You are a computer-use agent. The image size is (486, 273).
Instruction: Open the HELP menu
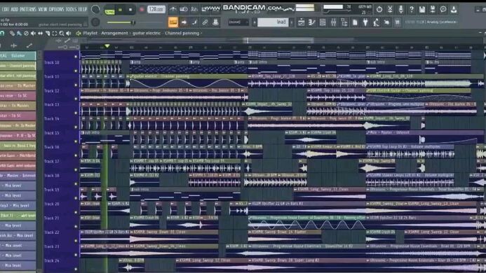pos(83,10)
